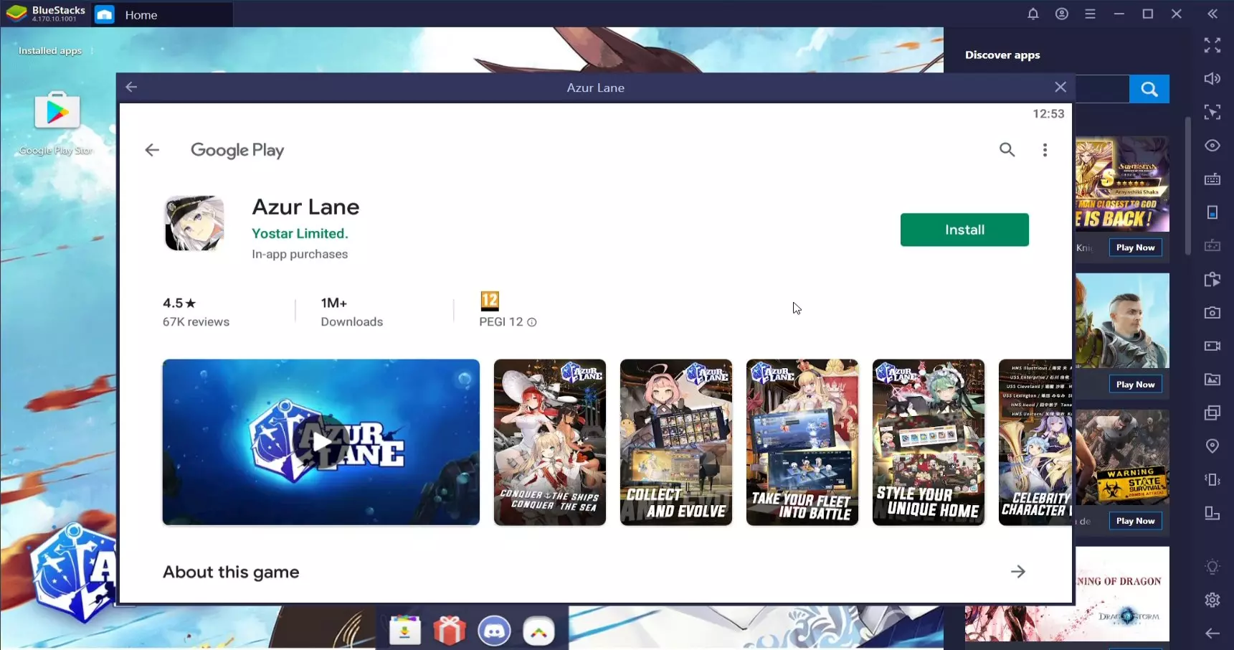The width and height of the screenshot is (1234, 650).
Task: Switch to the Home tab
Action: [x=141, y=15]
